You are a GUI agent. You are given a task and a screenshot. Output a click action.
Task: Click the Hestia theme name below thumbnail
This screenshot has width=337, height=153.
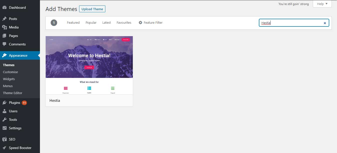[x=55, y=101]
